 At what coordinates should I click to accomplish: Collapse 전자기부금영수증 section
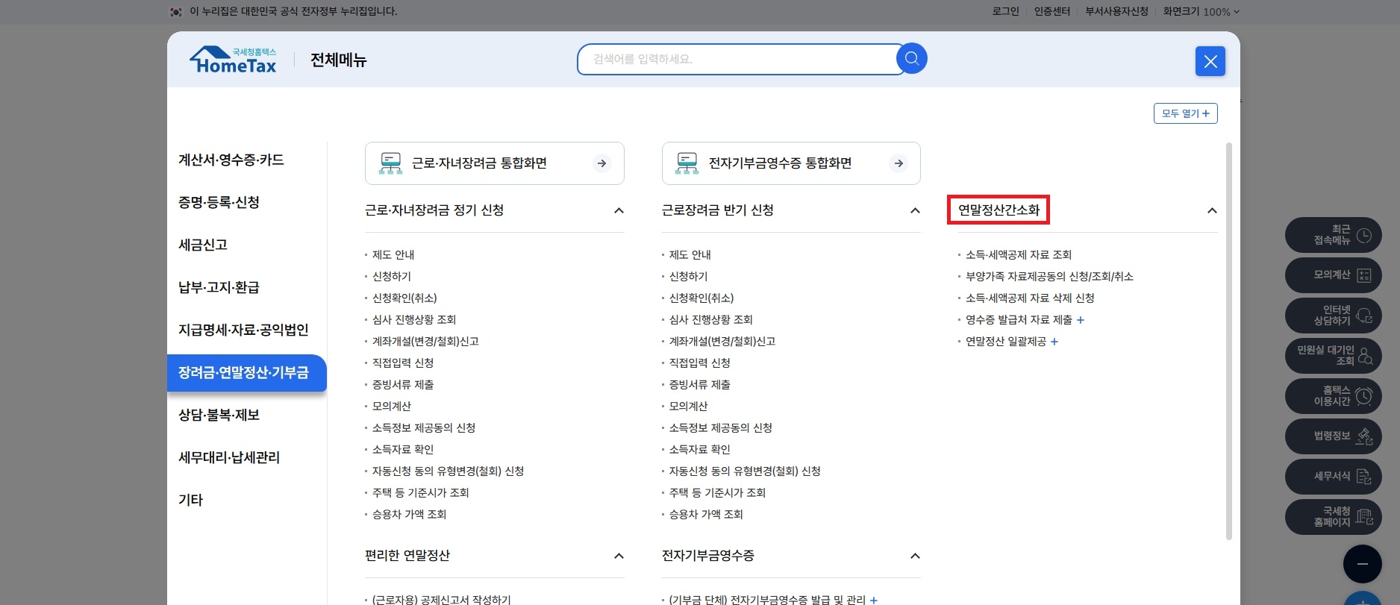tap(915, 556)
